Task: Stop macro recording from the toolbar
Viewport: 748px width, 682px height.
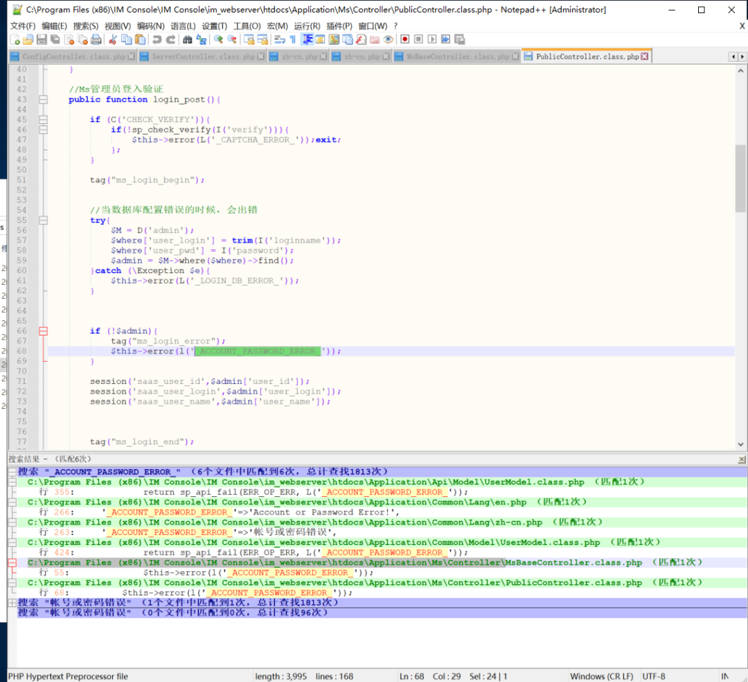Action: tap(418, 40)
